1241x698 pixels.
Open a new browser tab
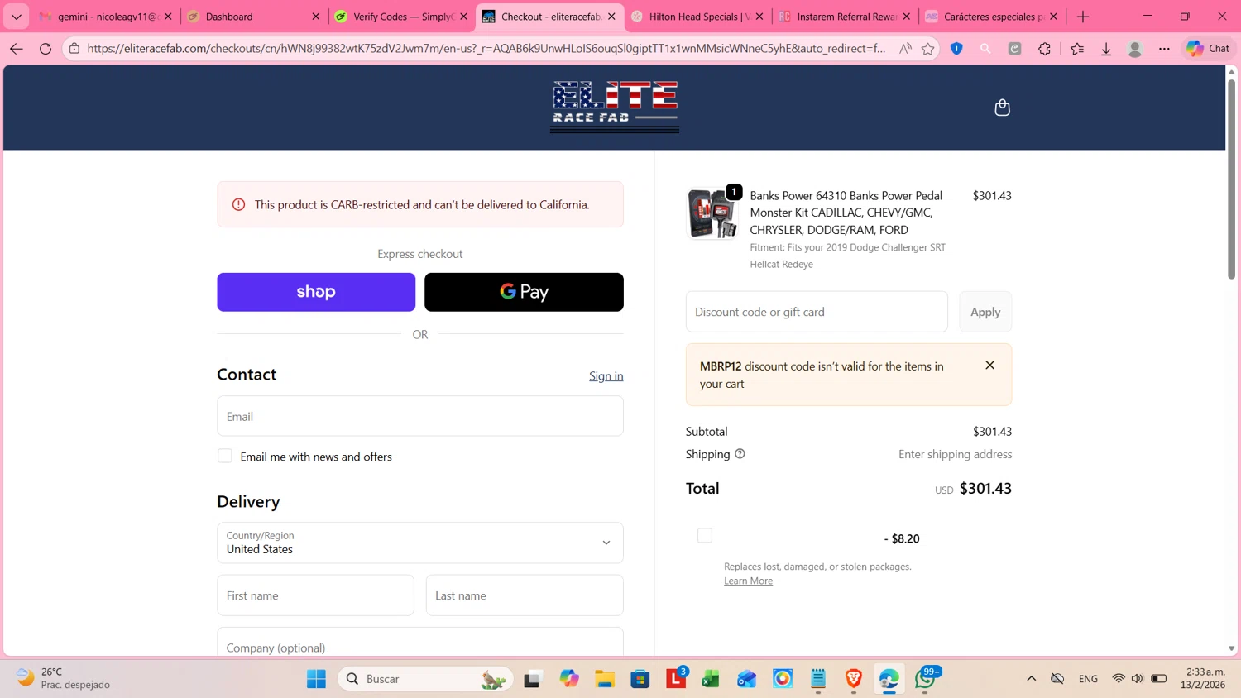click(x=1083, y=17)
